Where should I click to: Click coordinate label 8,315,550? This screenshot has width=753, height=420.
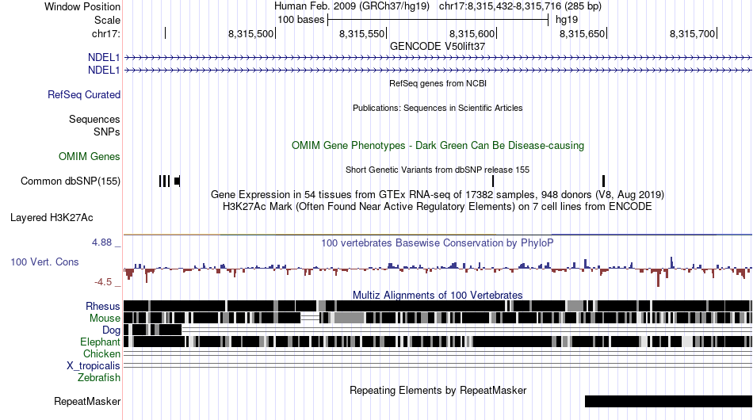(x=361, y=33)
